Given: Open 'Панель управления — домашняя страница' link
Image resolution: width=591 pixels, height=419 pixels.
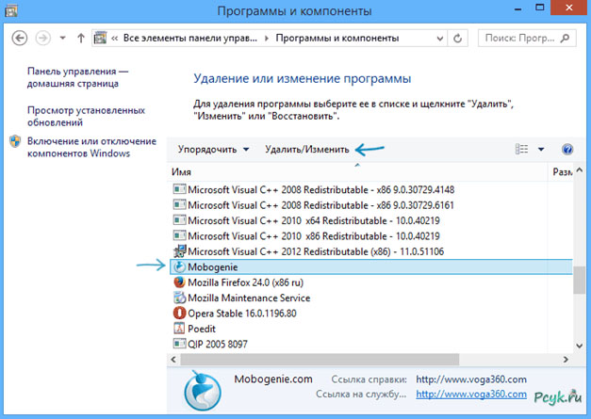Looking at the screenshot, I should (77, 77).
